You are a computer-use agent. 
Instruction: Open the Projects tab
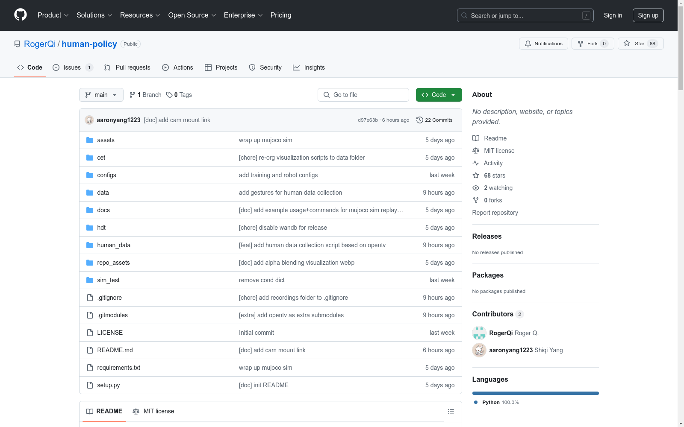[x=221, y=67]
